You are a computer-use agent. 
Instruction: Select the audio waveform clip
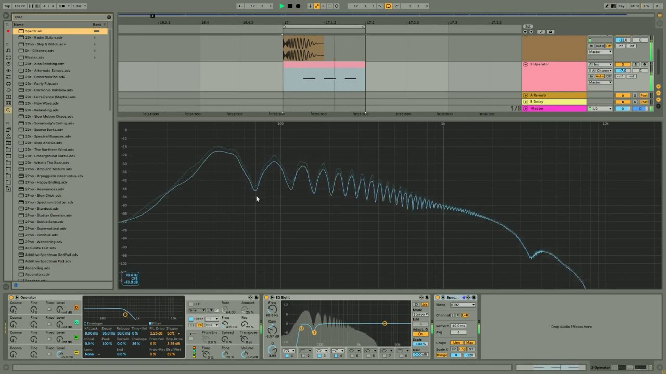click(x=303, y=48)
